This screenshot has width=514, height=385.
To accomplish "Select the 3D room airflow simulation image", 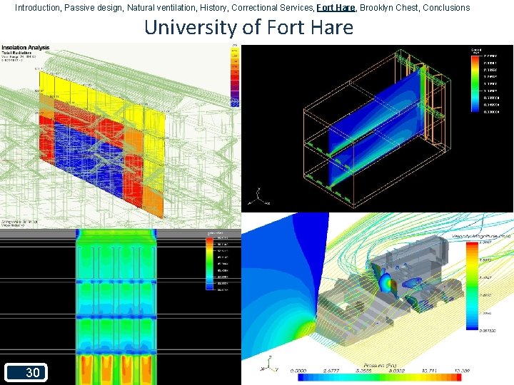I will tap(378, 128).
